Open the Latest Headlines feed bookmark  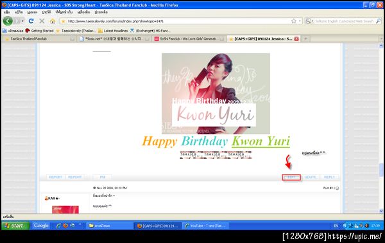click(x=113, y=31)
